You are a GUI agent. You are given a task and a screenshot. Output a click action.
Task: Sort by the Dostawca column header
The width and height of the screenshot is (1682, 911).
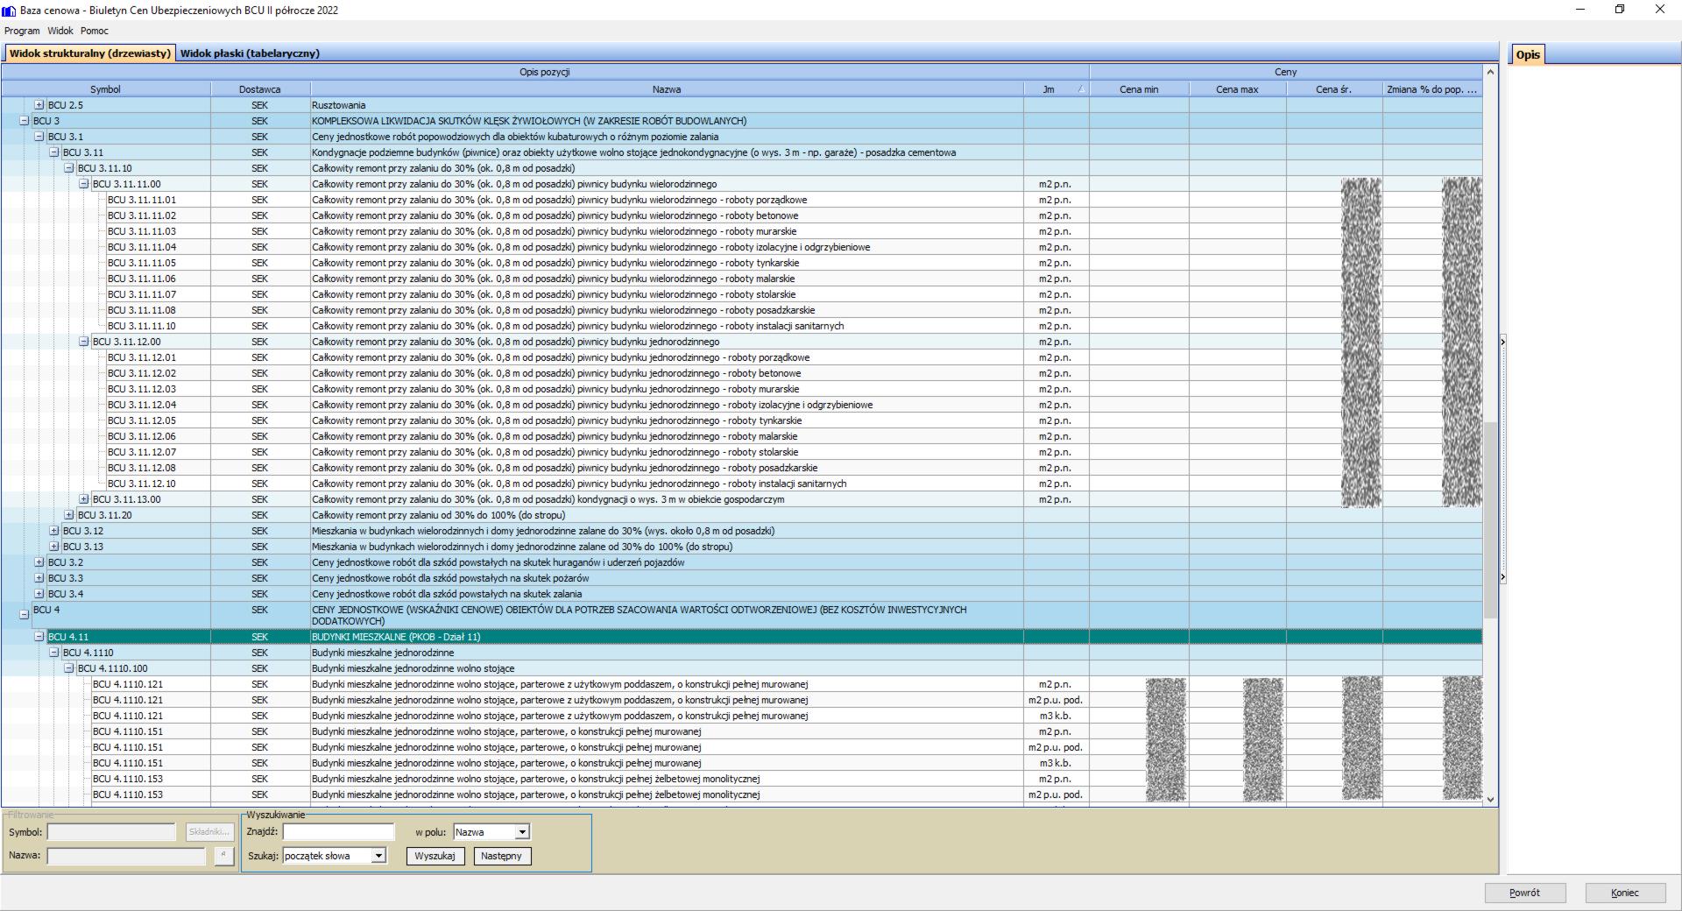point(260,89)
